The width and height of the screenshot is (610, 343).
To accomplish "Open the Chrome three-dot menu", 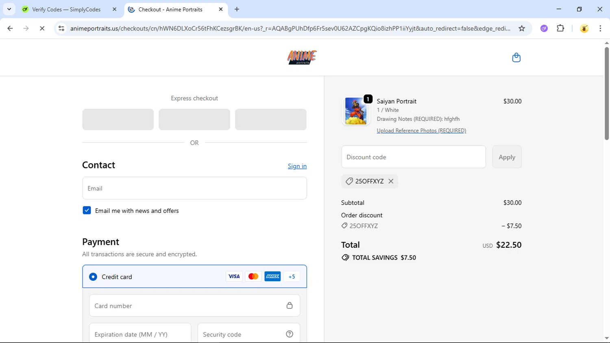I will coord(600,28).
